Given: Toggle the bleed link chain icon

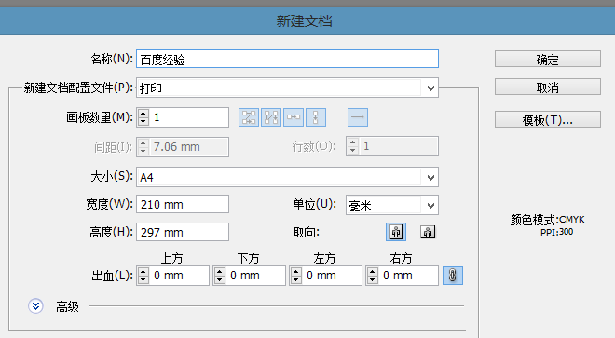Looking at the screenshot, I should point(453,276).
